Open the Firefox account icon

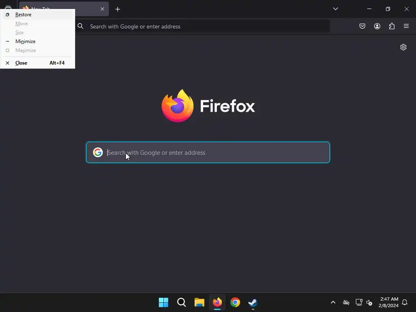(377, 26)
